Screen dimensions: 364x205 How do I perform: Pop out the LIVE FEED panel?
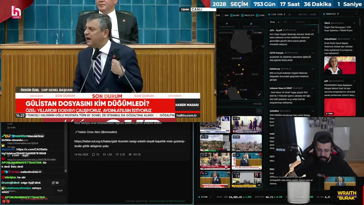click(x=289, y=14)
